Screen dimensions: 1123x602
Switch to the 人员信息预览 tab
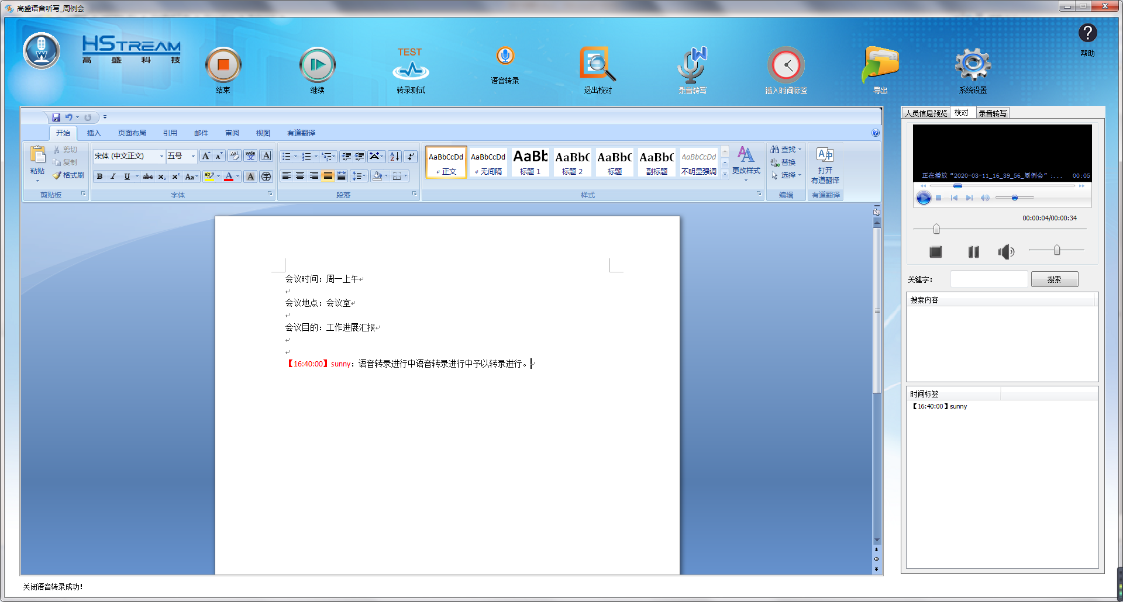point(926,113)
